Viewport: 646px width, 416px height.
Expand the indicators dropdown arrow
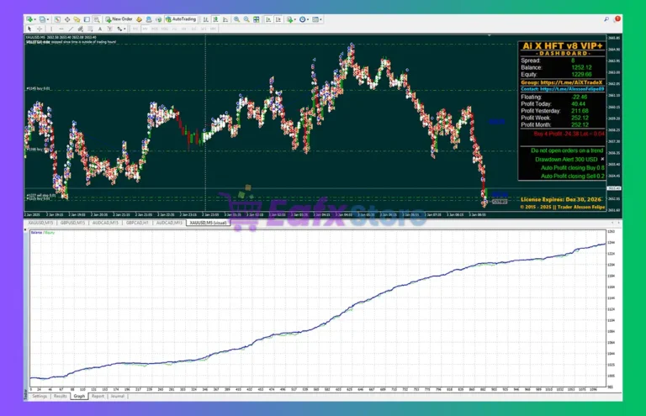click(x=295, y=19)
